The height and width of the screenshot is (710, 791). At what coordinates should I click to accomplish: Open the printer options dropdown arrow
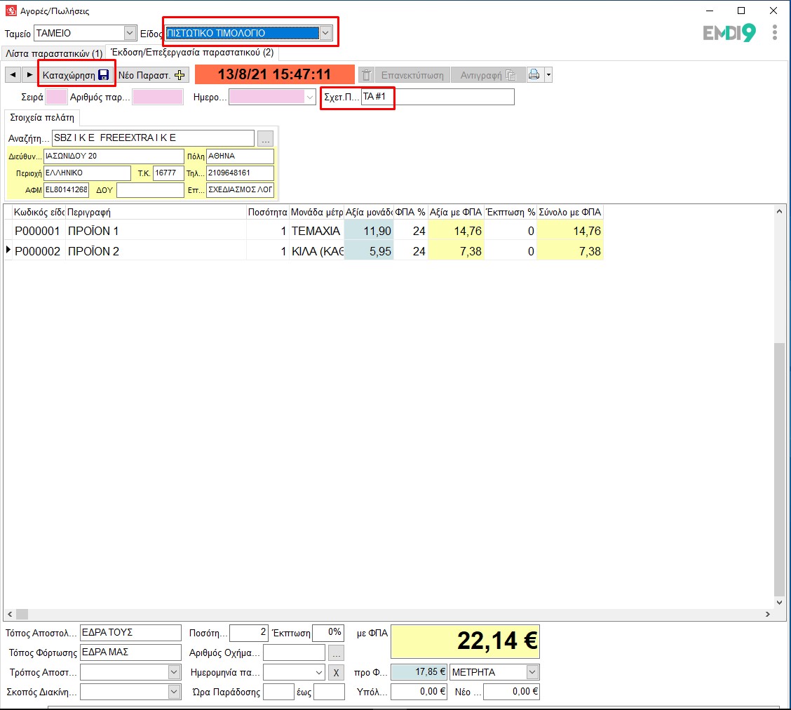pyautogui.click(x=548, y=75)
